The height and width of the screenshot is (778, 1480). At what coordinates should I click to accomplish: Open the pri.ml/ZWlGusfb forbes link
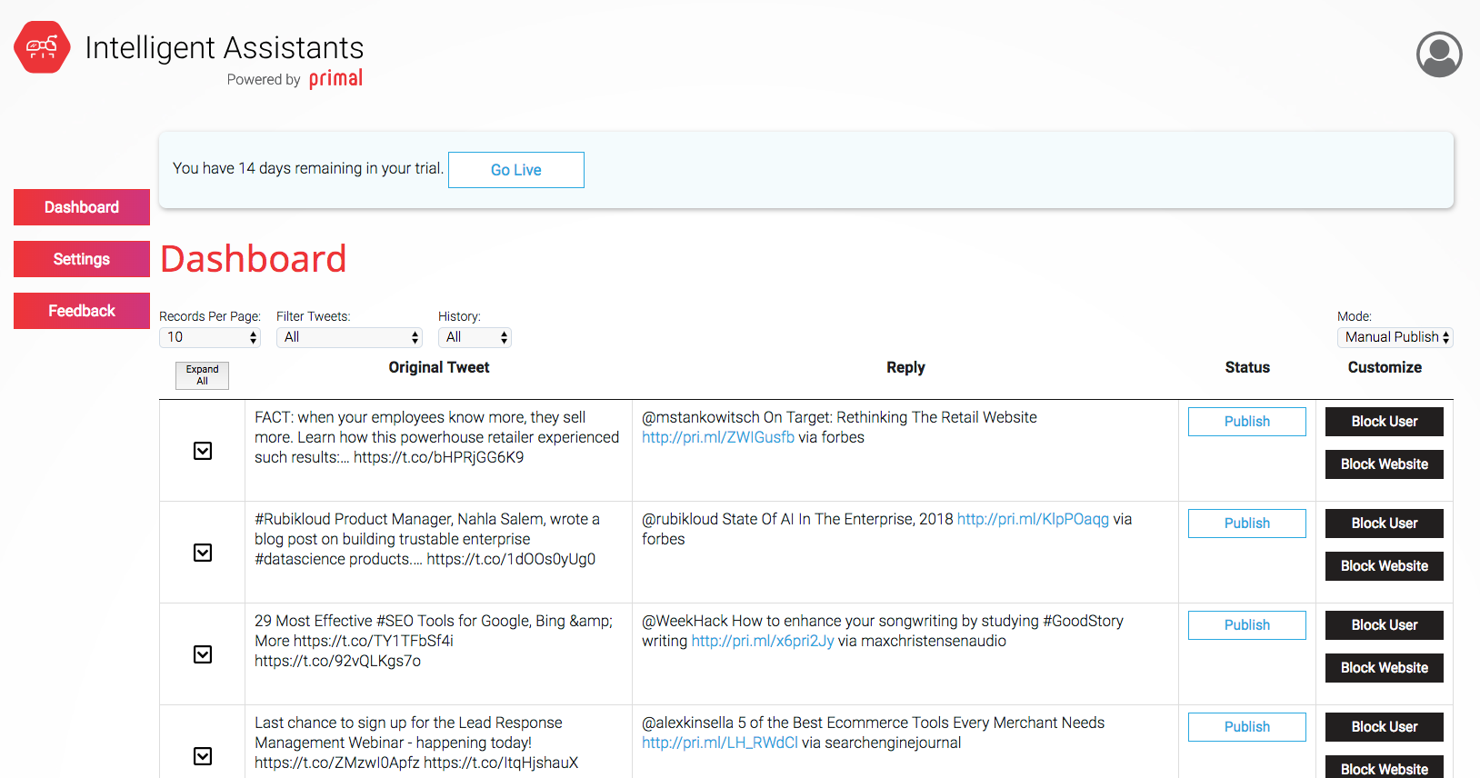pyautogui.click(x=717, y=437)
